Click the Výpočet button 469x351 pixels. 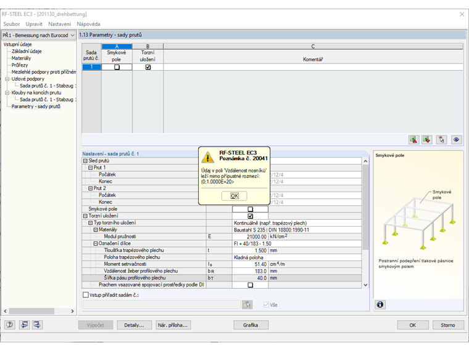click(96, 325)
